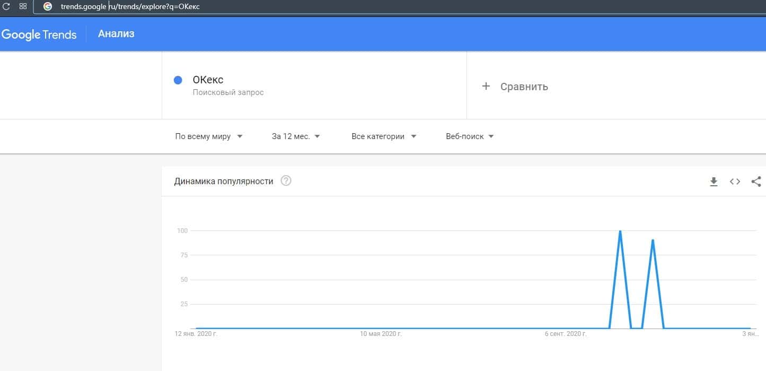Click the Google site icon in address bar
The image size is (766, 371).
pyautogui.click(x=48, y=6)
